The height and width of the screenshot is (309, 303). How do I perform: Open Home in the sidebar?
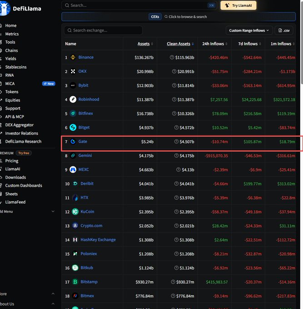coord(11,25)
